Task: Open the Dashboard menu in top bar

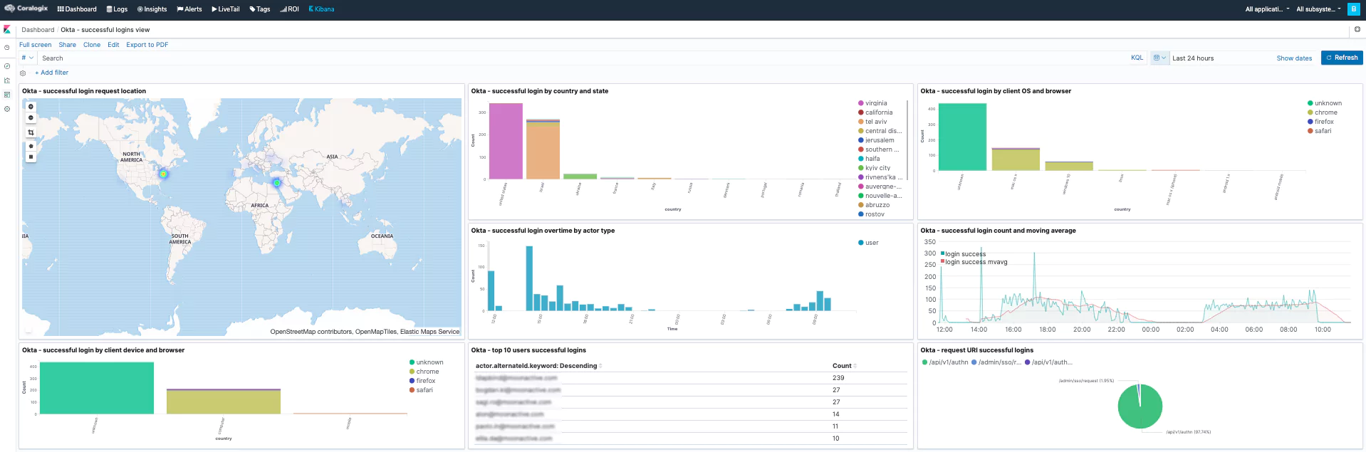Action: point(77,9)
